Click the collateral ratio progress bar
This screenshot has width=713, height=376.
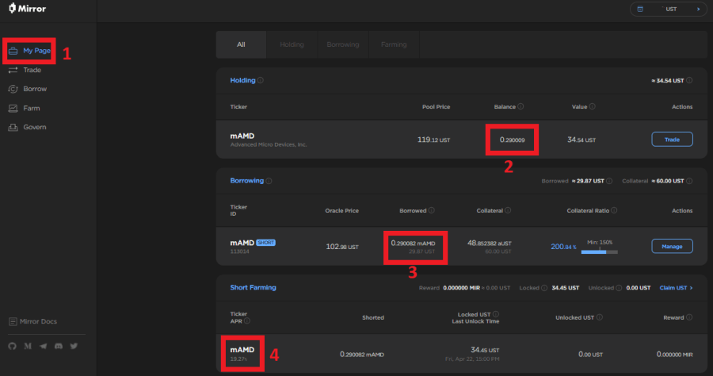600,251
